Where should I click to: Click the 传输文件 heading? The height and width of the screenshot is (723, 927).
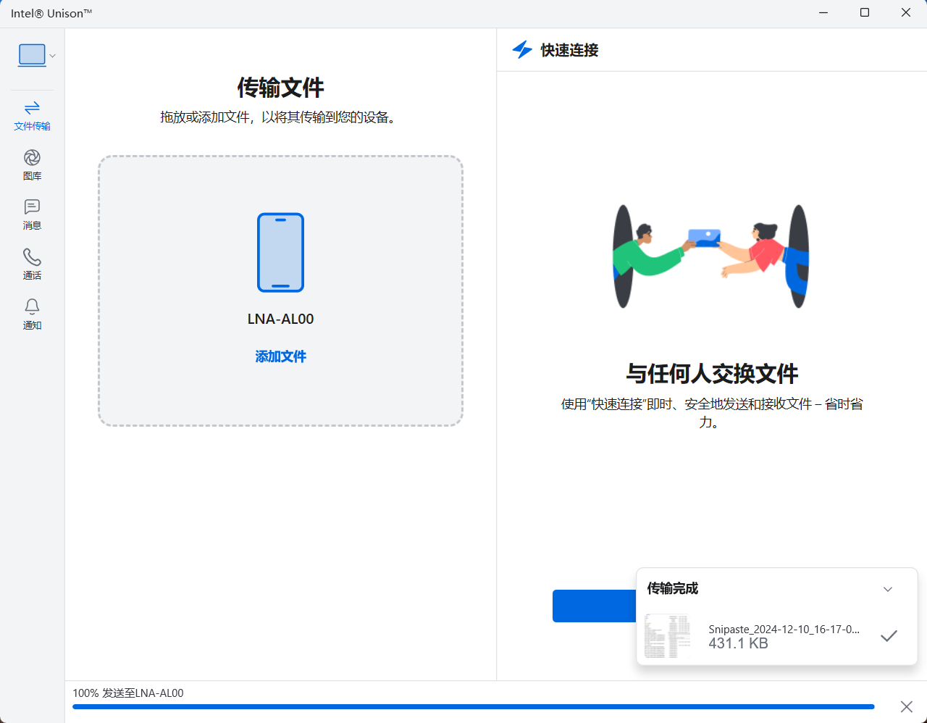(x=281, y=88)
